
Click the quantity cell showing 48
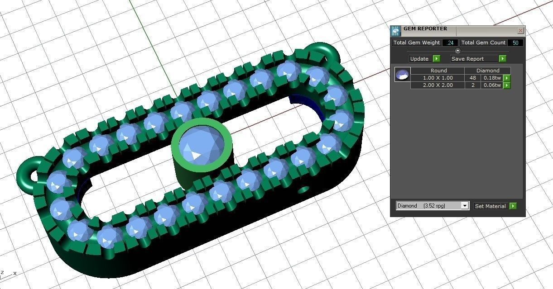[473, 78]
